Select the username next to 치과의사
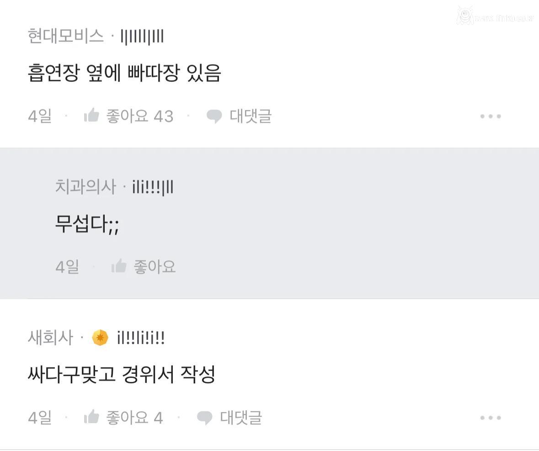This screenshot has width=539, height=451. 153,188
